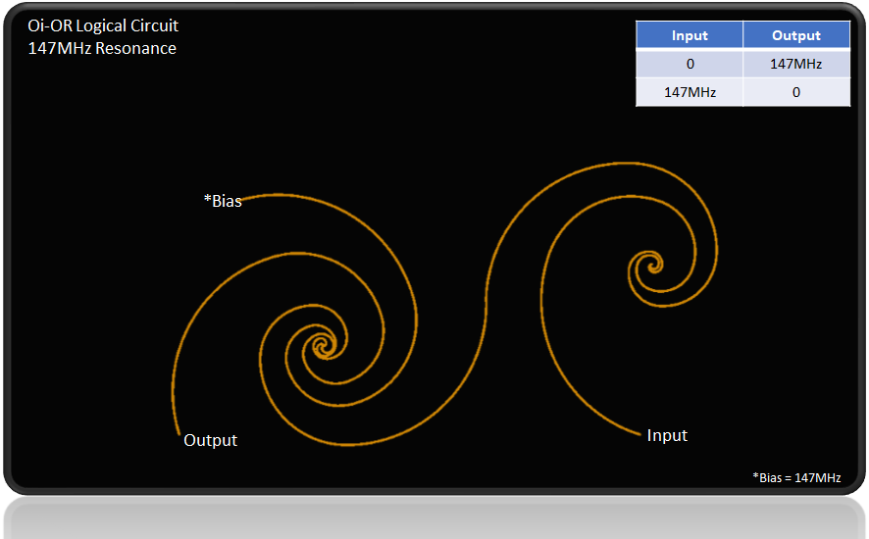869x539 pixels.
Task: Click the "147MHz" cell in second table row
Action: click(x=689, y=92)
